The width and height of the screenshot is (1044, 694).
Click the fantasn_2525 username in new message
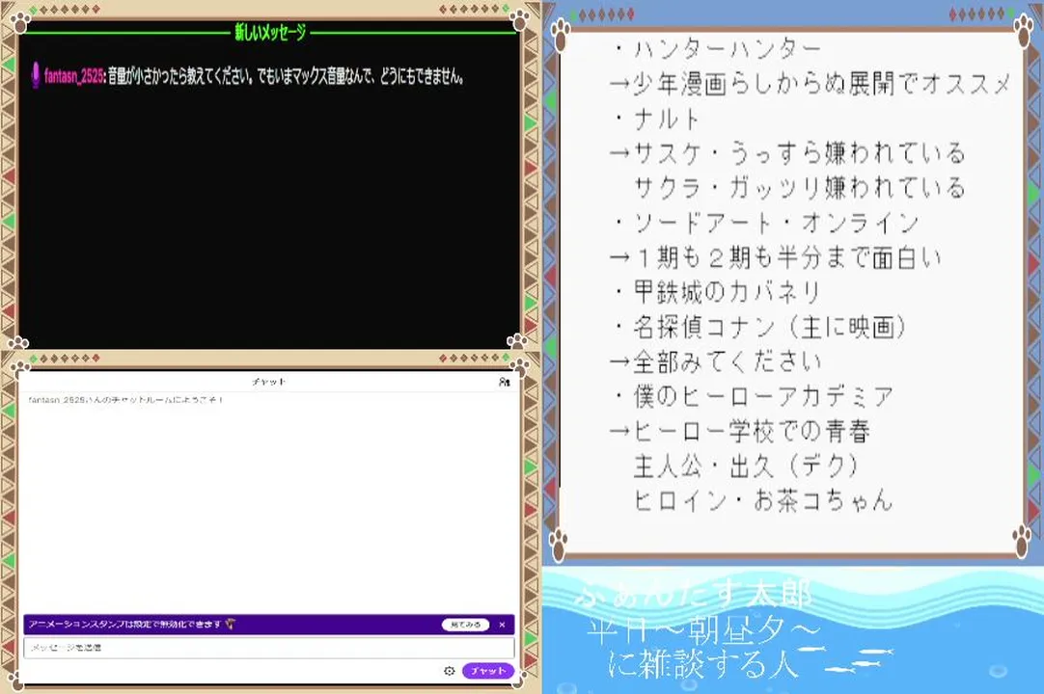pyautogui.click(x=73, y=76)
